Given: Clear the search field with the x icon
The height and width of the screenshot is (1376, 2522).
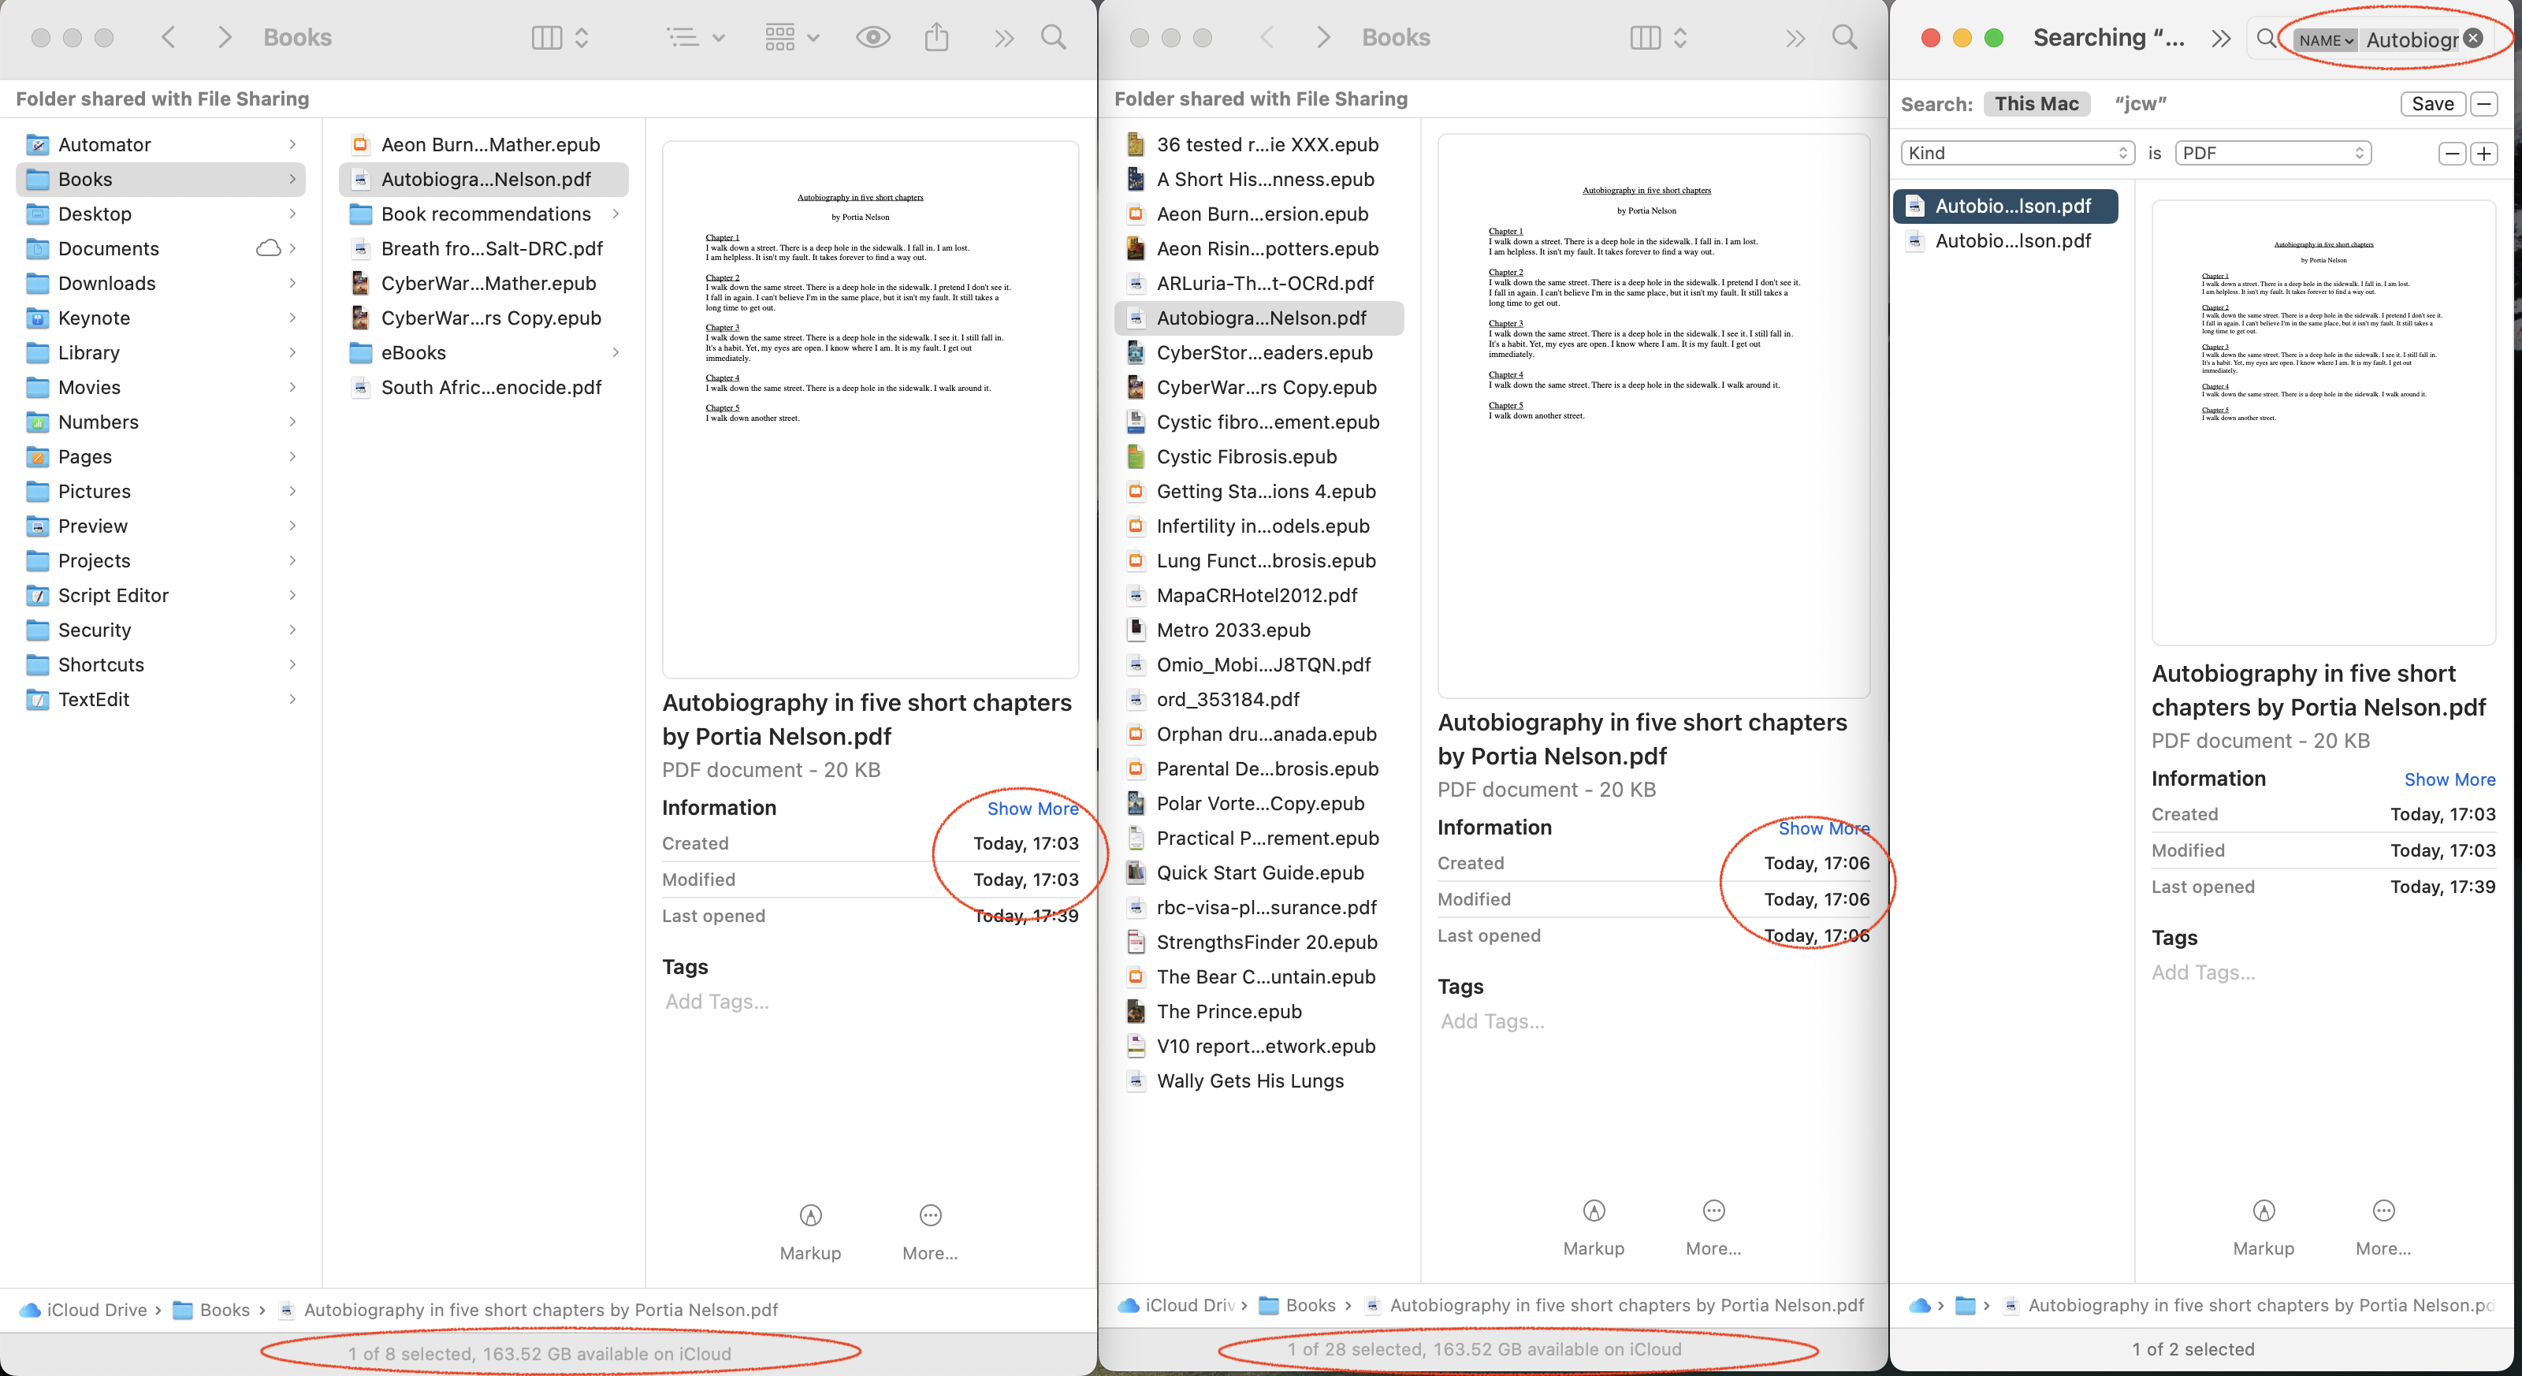Looking at the screenshot, I should (x=2473, y=38).
